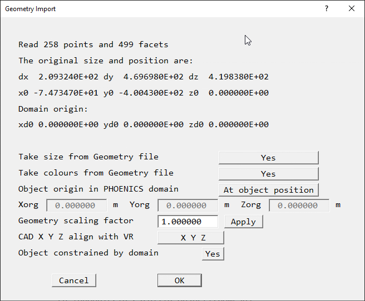Click into the Yorg value field
The height and width of the screenshot is (301, 365).
pyautogui.click(x=188, y=205)
